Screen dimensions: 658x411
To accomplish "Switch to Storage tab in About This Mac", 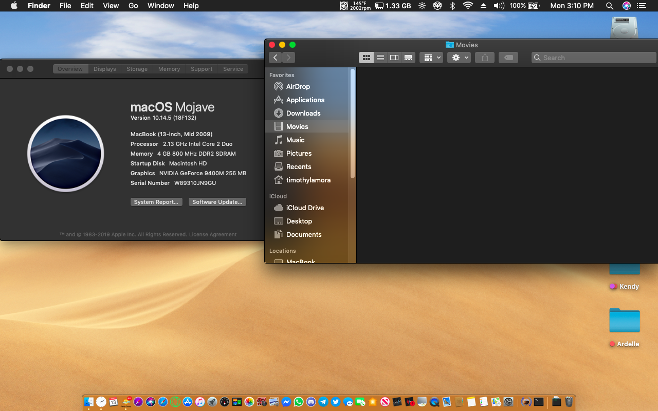I will [137, 69].
